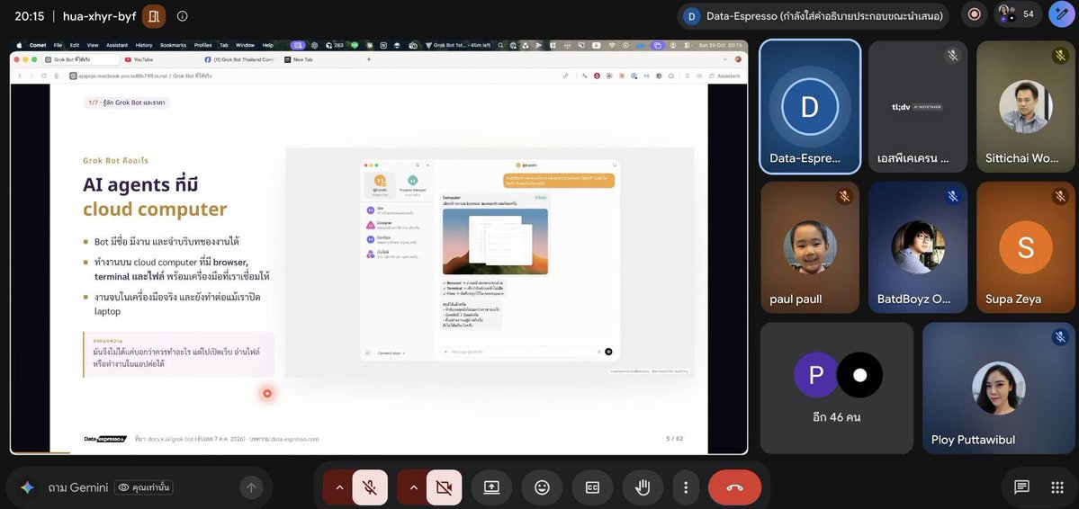1079x509 pixels.
Task: Click the Designer bot row in the mockup
Action: (x=393, y=224)
